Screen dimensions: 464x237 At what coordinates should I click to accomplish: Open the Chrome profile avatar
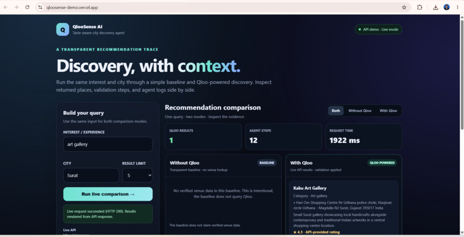pyautogui.click(x=447, y=7)
